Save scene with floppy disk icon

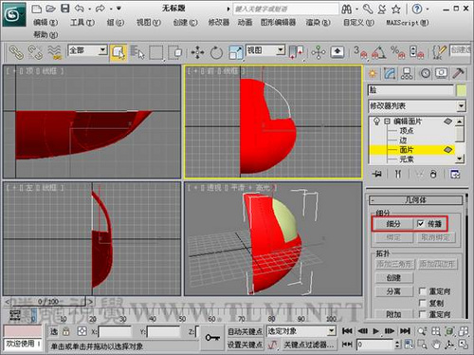pos(64,9)
